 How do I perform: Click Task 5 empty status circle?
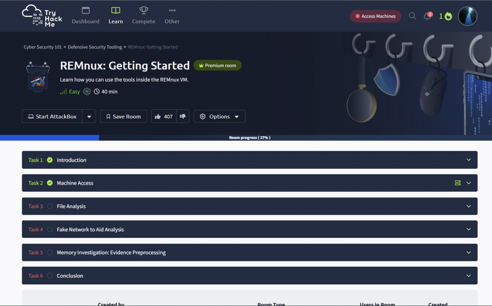[x=50, y=252]
